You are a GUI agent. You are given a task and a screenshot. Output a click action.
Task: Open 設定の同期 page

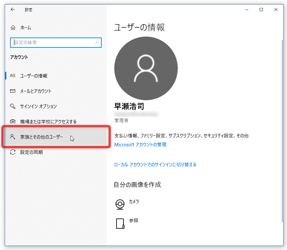pyautogui.click(x=56, y=152)
